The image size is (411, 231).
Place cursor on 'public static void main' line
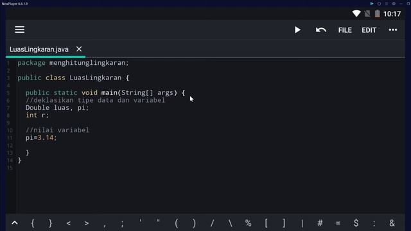(x=105, y=92)
